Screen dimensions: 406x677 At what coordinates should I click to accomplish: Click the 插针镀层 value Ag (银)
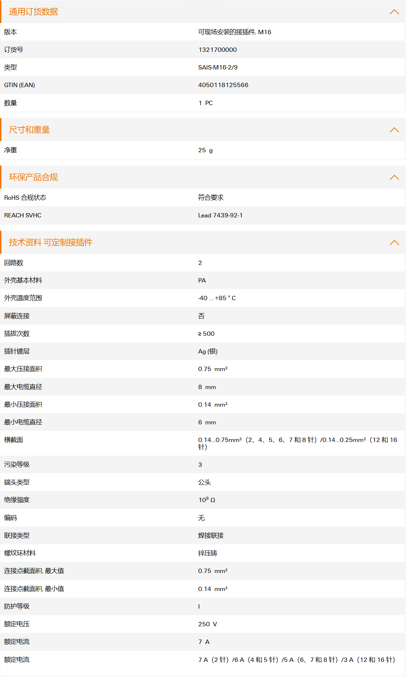208,351
